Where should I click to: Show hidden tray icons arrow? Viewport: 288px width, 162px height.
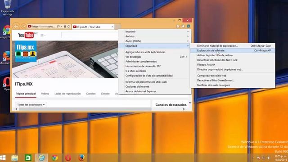pyautogui.click(x=253, y=158)
